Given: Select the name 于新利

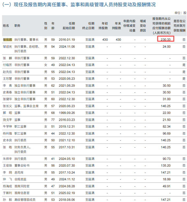Looking at the screenshot, I should click(x=7, y=193).
